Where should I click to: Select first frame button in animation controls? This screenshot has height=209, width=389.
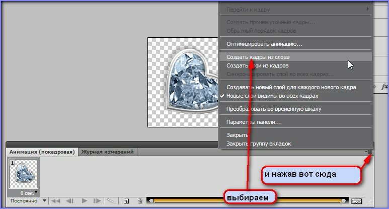pos(56,201)
